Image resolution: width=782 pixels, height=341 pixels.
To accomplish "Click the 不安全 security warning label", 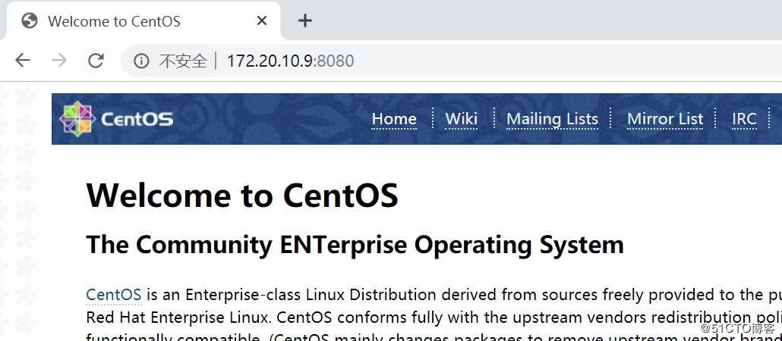I will pos(182,61).
